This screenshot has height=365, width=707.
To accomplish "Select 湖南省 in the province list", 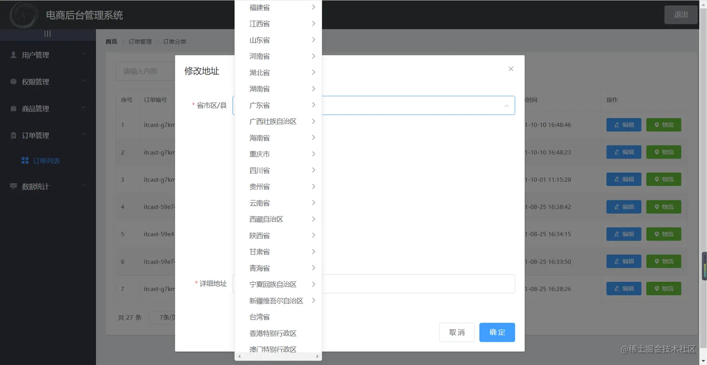I will point(278,89).
